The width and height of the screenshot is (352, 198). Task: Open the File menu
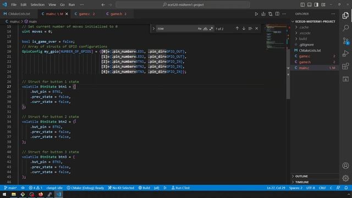tap(14, 5)
